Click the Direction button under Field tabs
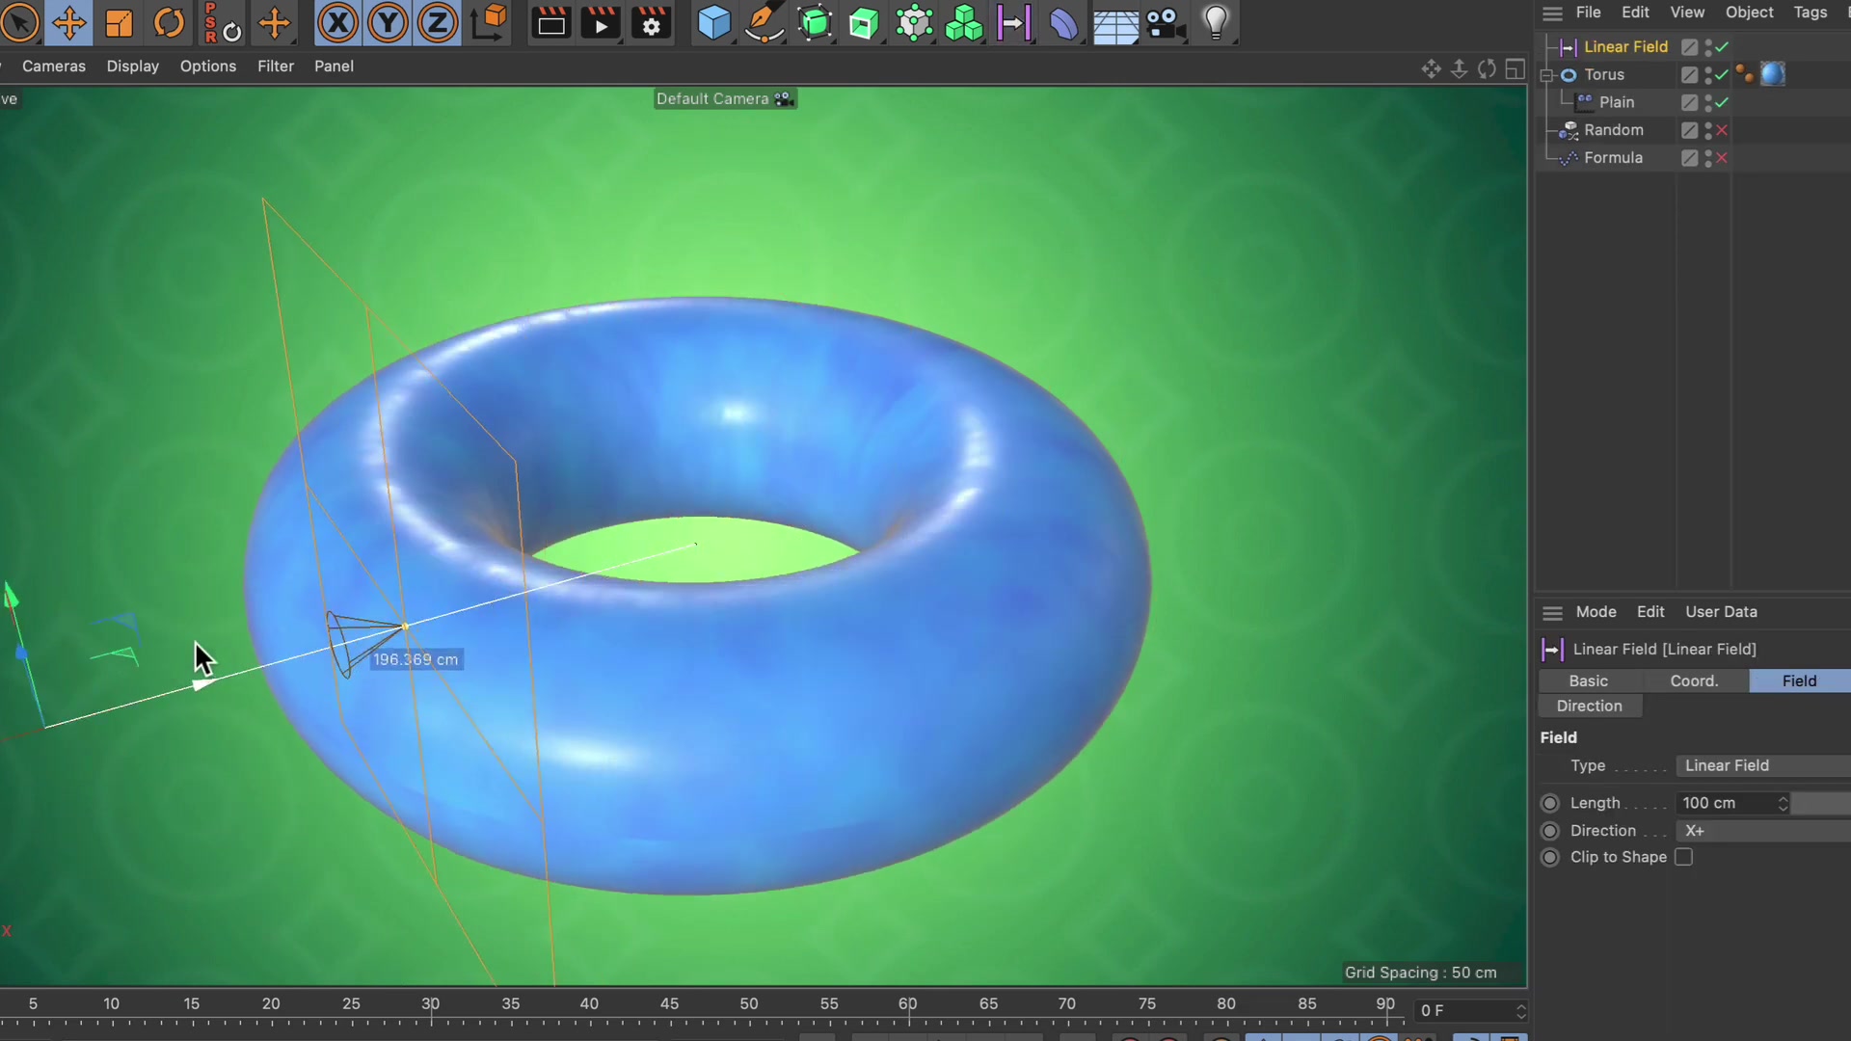Image resolution: width=1851 pixels, height=1041 pixels. (x=1589, y=706)
